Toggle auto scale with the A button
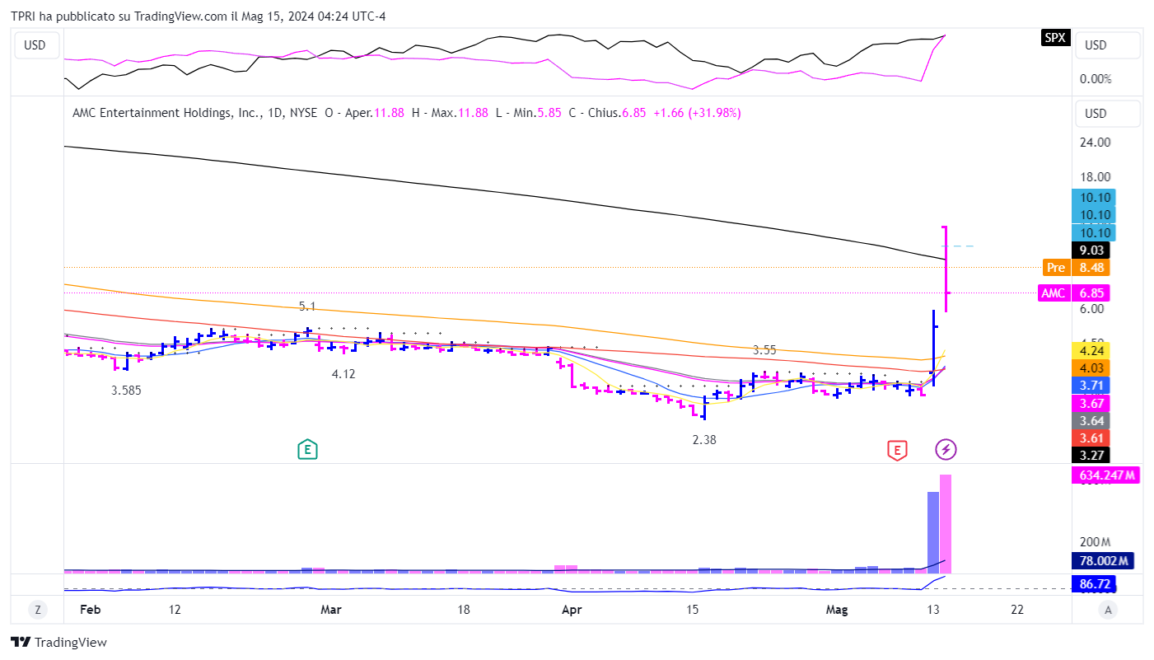Image resolution: width=1154 pixels, height=660 pixels. tap(1109, 610)
